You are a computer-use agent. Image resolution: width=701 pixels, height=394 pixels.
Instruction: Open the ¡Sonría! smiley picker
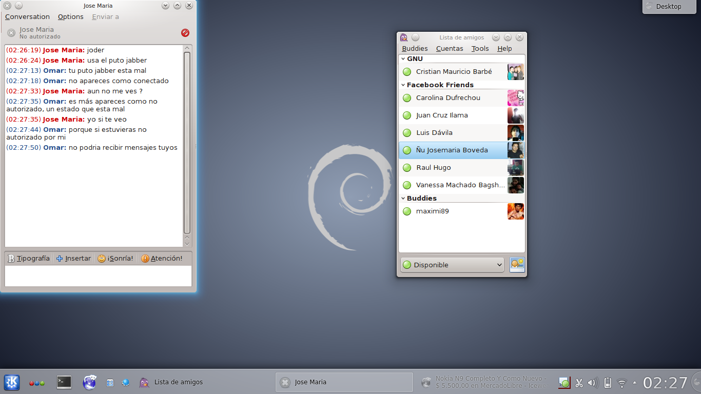(x=115, y=259)
